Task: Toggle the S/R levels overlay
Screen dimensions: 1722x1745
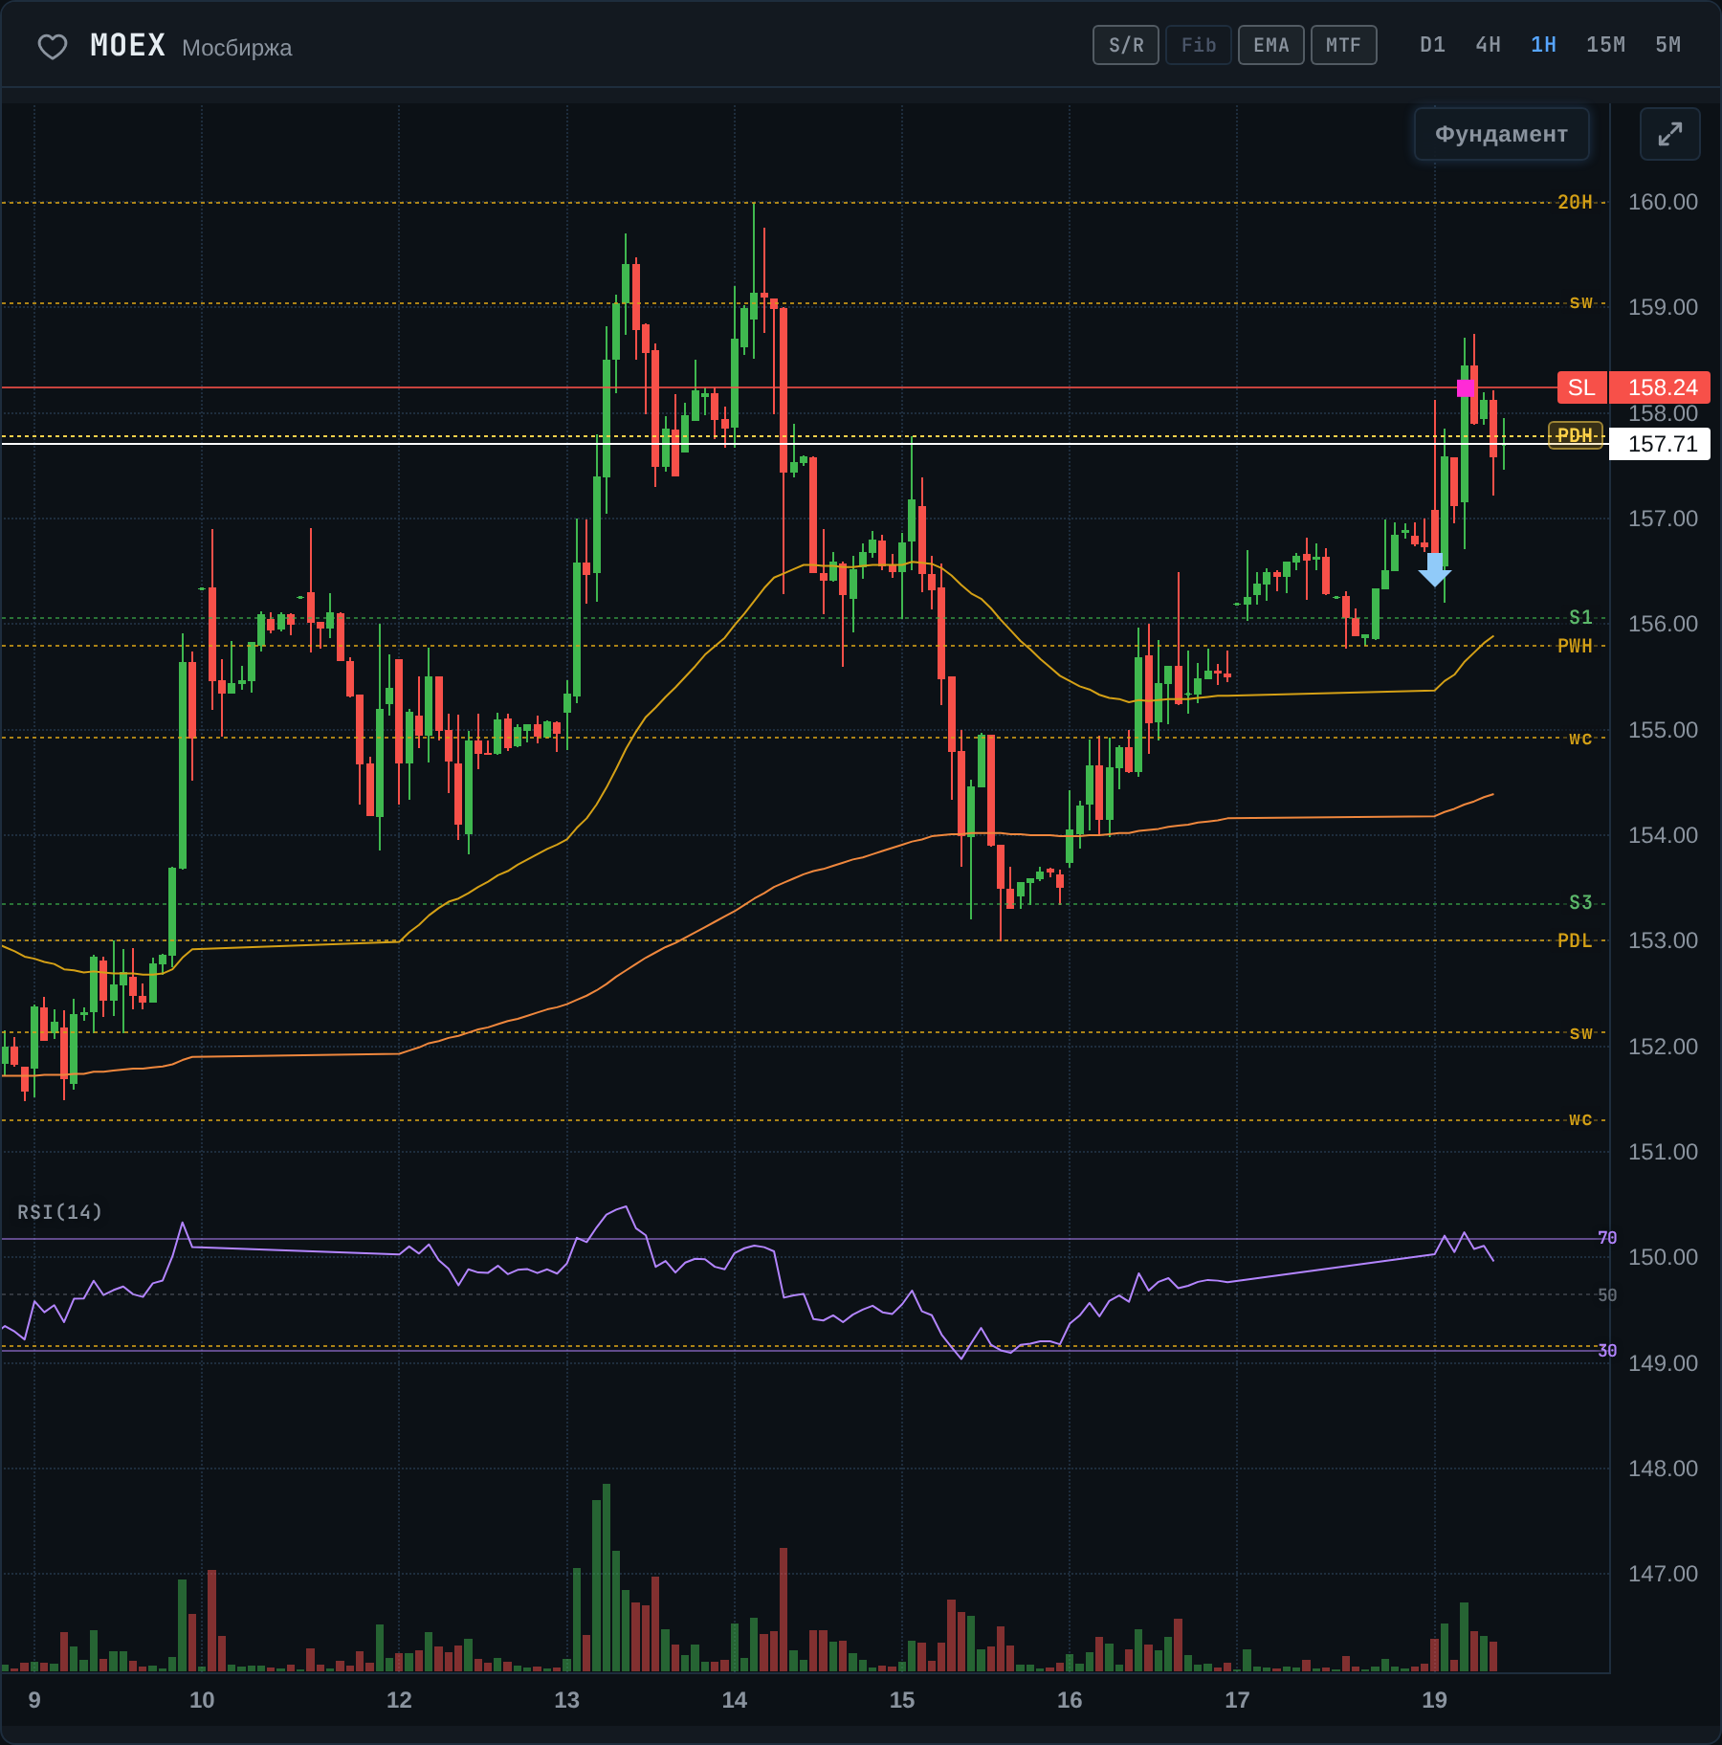Action: [1126, 45]
